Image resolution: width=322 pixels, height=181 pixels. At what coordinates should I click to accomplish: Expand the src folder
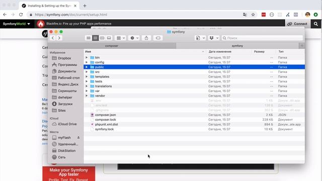click(87, 72)
